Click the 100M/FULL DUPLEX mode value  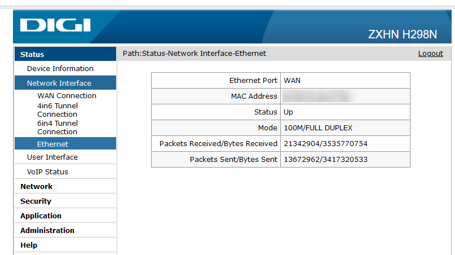click(318, 128)
